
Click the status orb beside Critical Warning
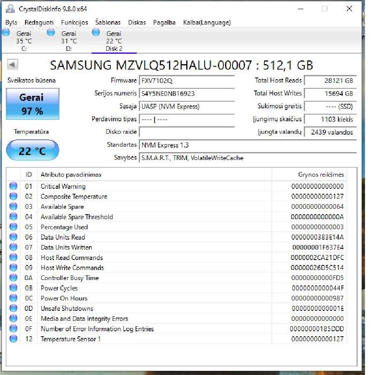[13, 186]
